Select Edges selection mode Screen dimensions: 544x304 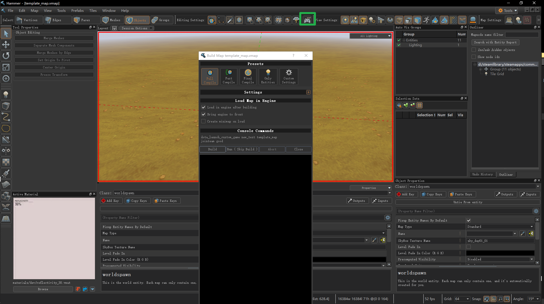coord(58,20)
